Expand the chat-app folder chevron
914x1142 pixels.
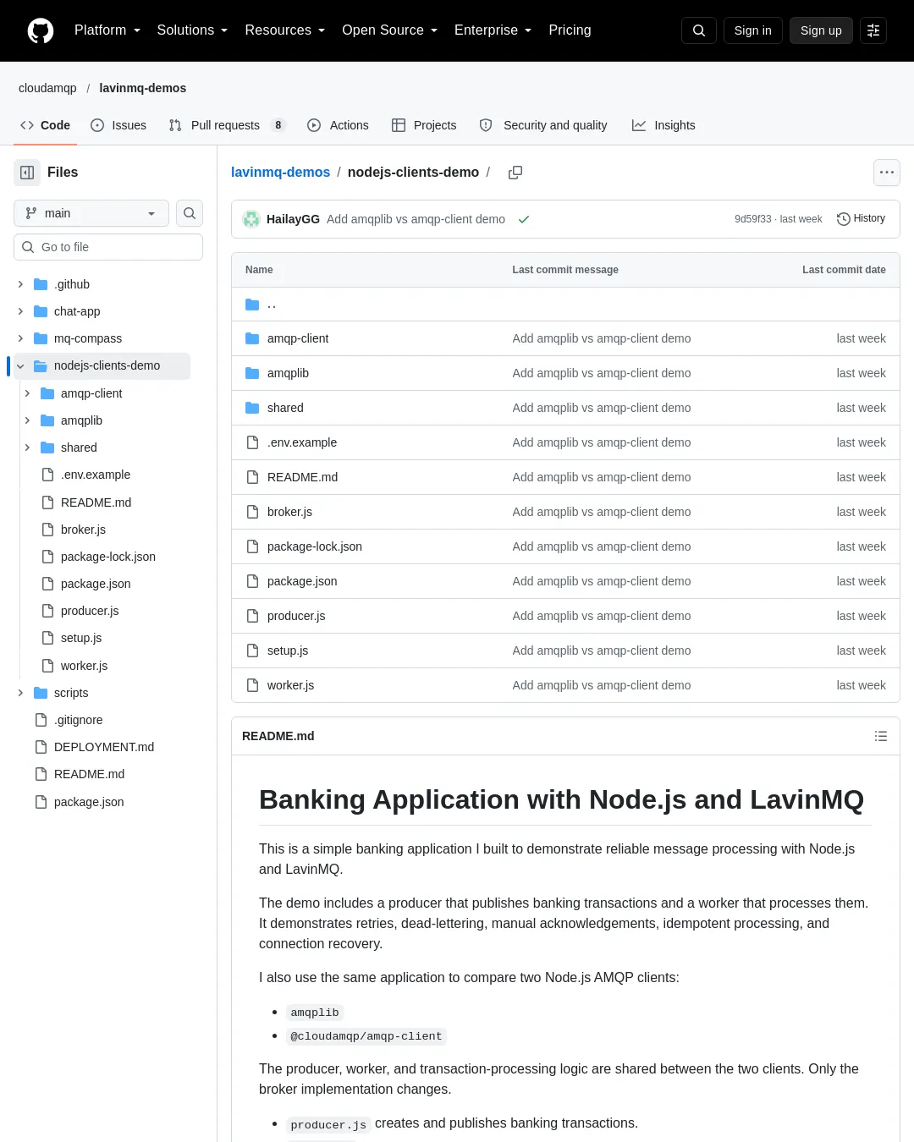tap(20, 311)
